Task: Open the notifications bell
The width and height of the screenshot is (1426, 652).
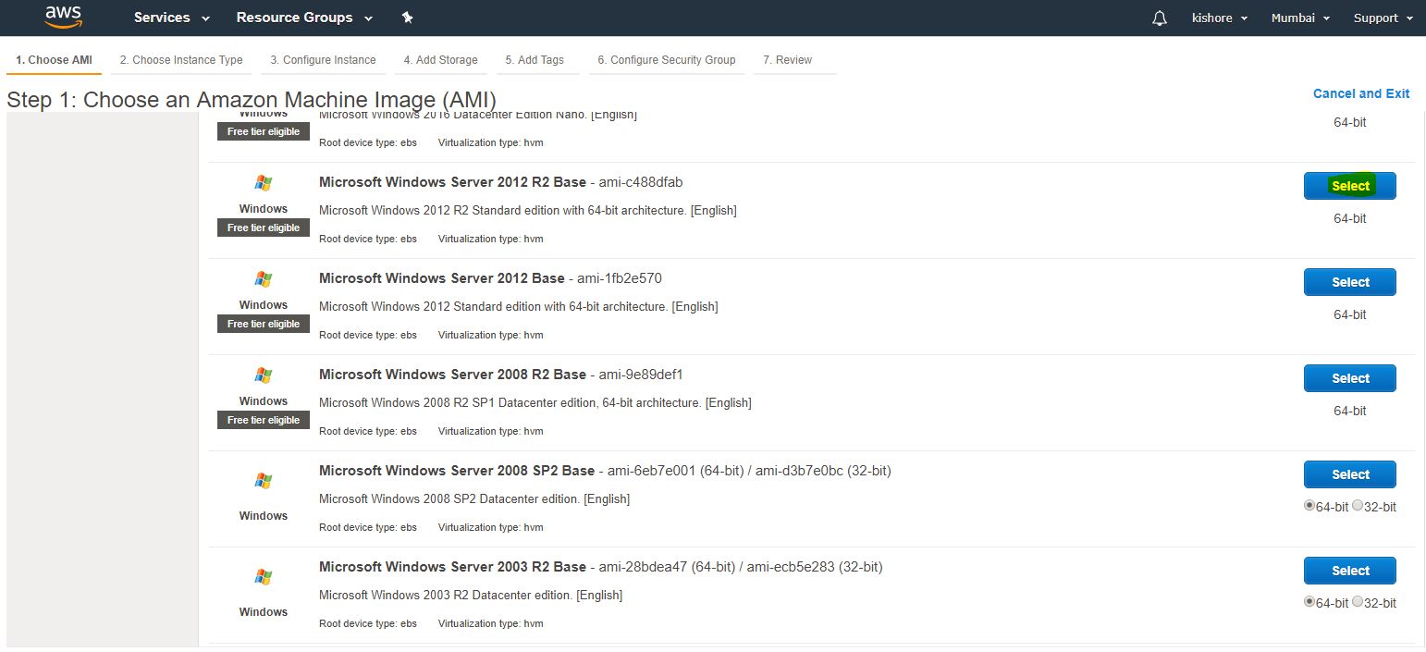Action: click(1160, 18)
